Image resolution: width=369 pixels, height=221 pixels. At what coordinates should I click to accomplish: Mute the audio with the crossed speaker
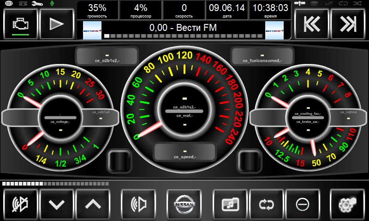[21, 204]
